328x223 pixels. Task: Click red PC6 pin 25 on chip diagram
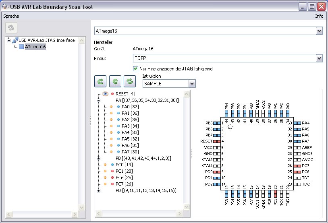click(x=297, y=172)
